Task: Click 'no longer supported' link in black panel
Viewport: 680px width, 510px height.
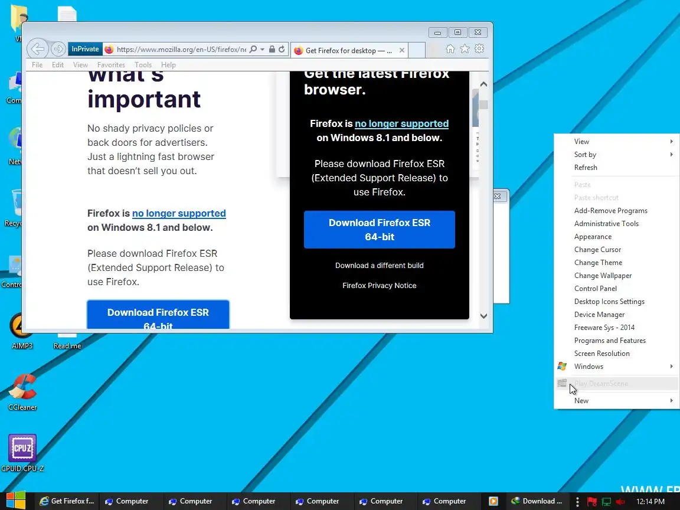Action: [x=401, y=123]
